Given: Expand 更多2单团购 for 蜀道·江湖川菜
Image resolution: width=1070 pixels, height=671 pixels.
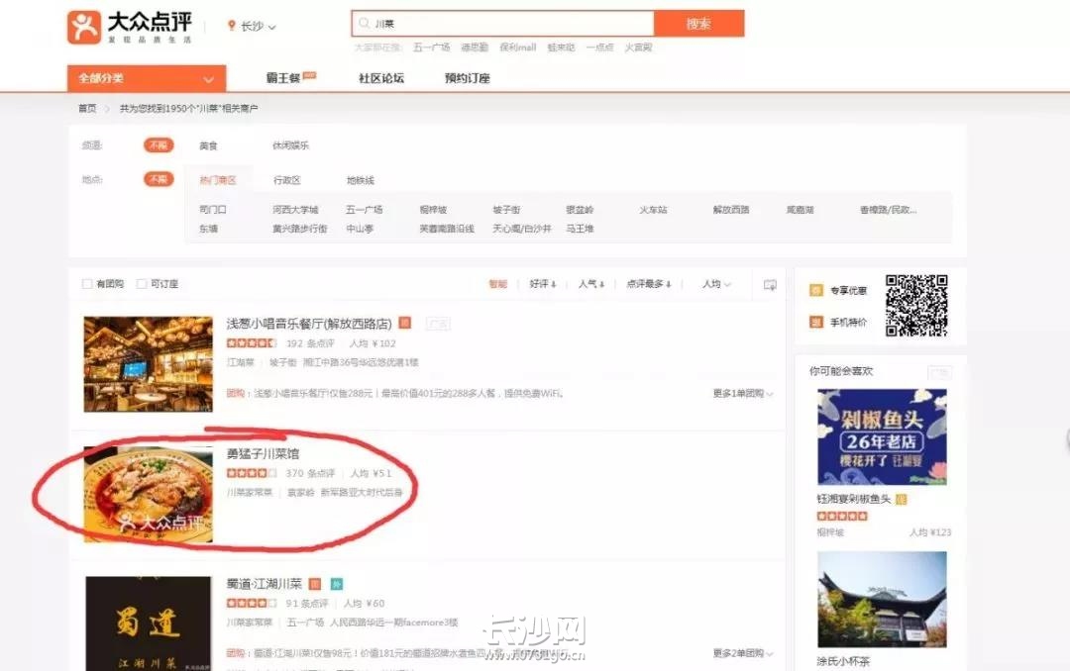Looking at the screenshot, I should pos(742,653).
